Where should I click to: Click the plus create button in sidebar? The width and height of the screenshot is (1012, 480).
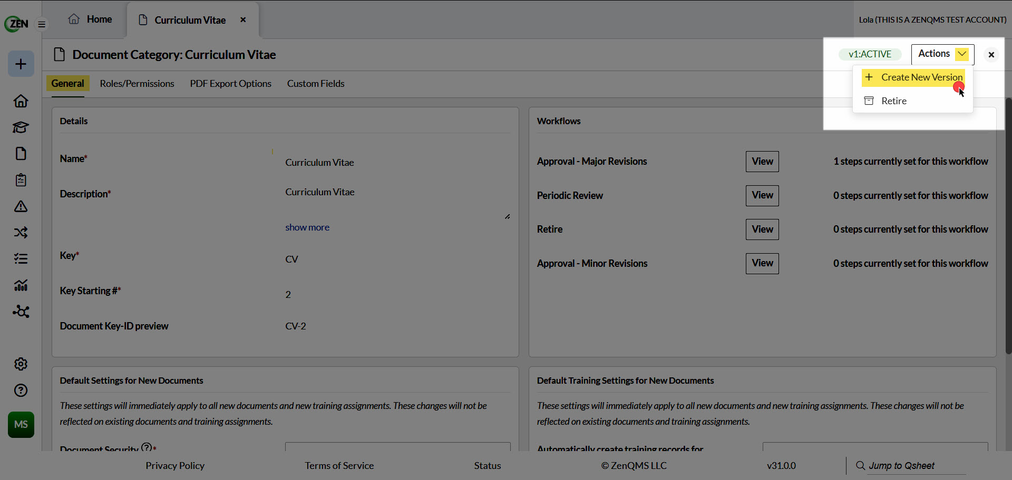point(21,64)
